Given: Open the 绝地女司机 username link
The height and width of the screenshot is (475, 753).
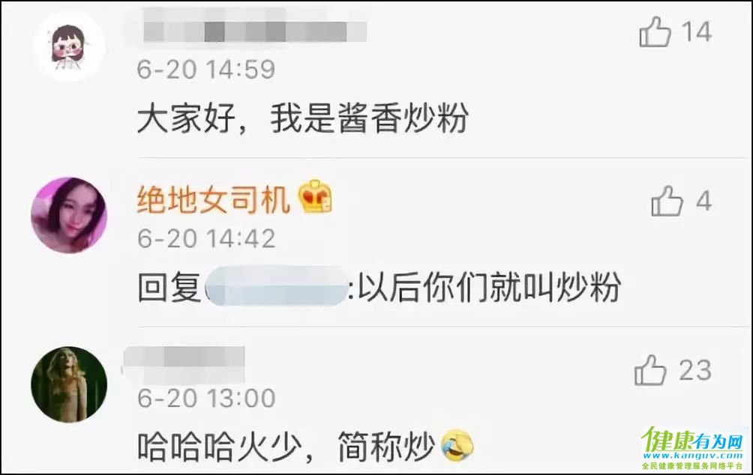Looking at the screenshot, I should (214, 199).
